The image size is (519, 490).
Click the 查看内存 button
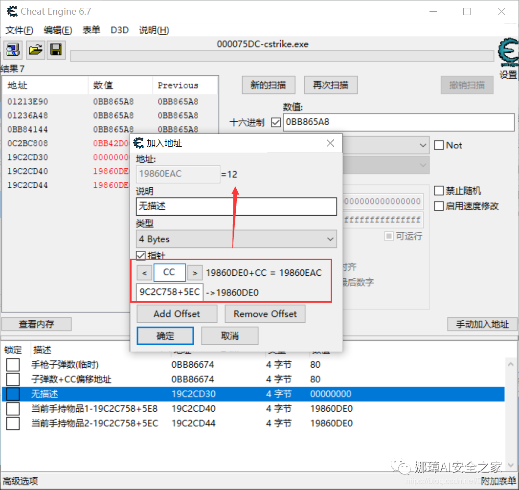(x=36, y=324)
